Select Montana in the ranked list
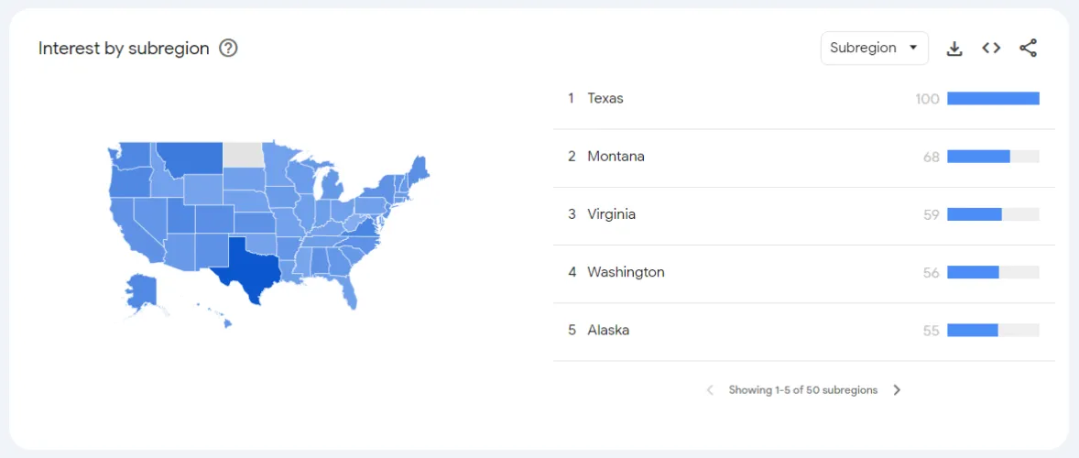 click(616, 157)
